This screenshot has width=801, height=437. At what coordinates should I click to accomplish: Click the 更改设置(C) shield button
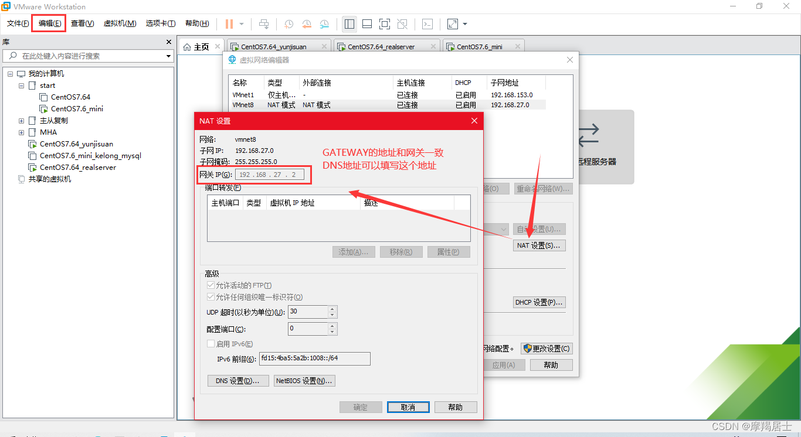click(x=547, y=349)
